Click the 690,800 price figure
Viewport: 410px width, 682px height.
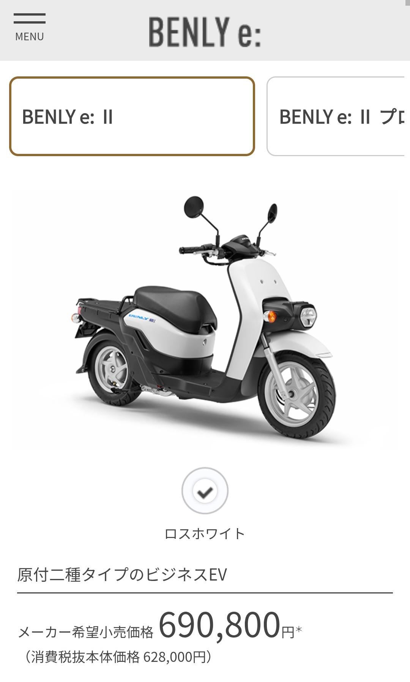pyautogui.click(x=219, y=625)
